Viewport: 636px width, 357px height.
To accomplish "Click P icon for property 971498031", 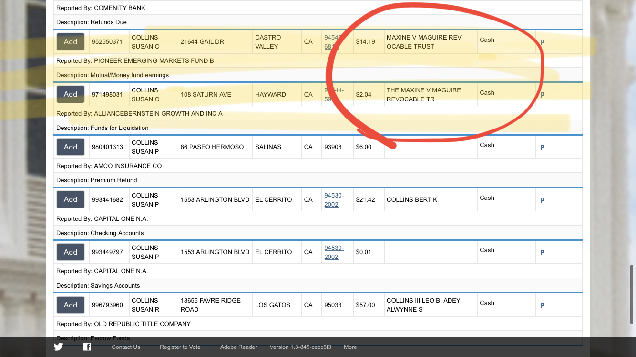I will [x=542, y=95].
